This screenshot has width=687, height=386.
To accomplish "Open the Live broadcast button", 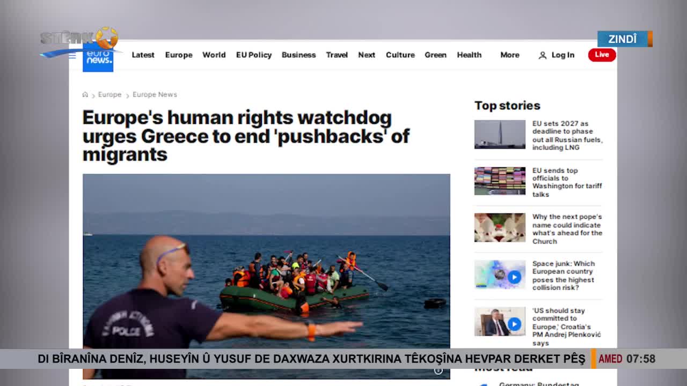I will coord(602,55).
